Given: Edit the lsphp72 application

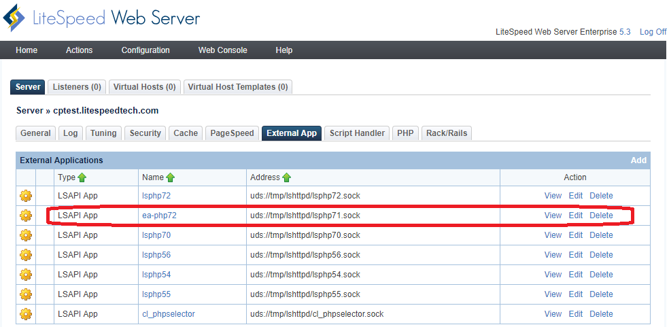Looking at the screenshot, I should pos(576,196).
